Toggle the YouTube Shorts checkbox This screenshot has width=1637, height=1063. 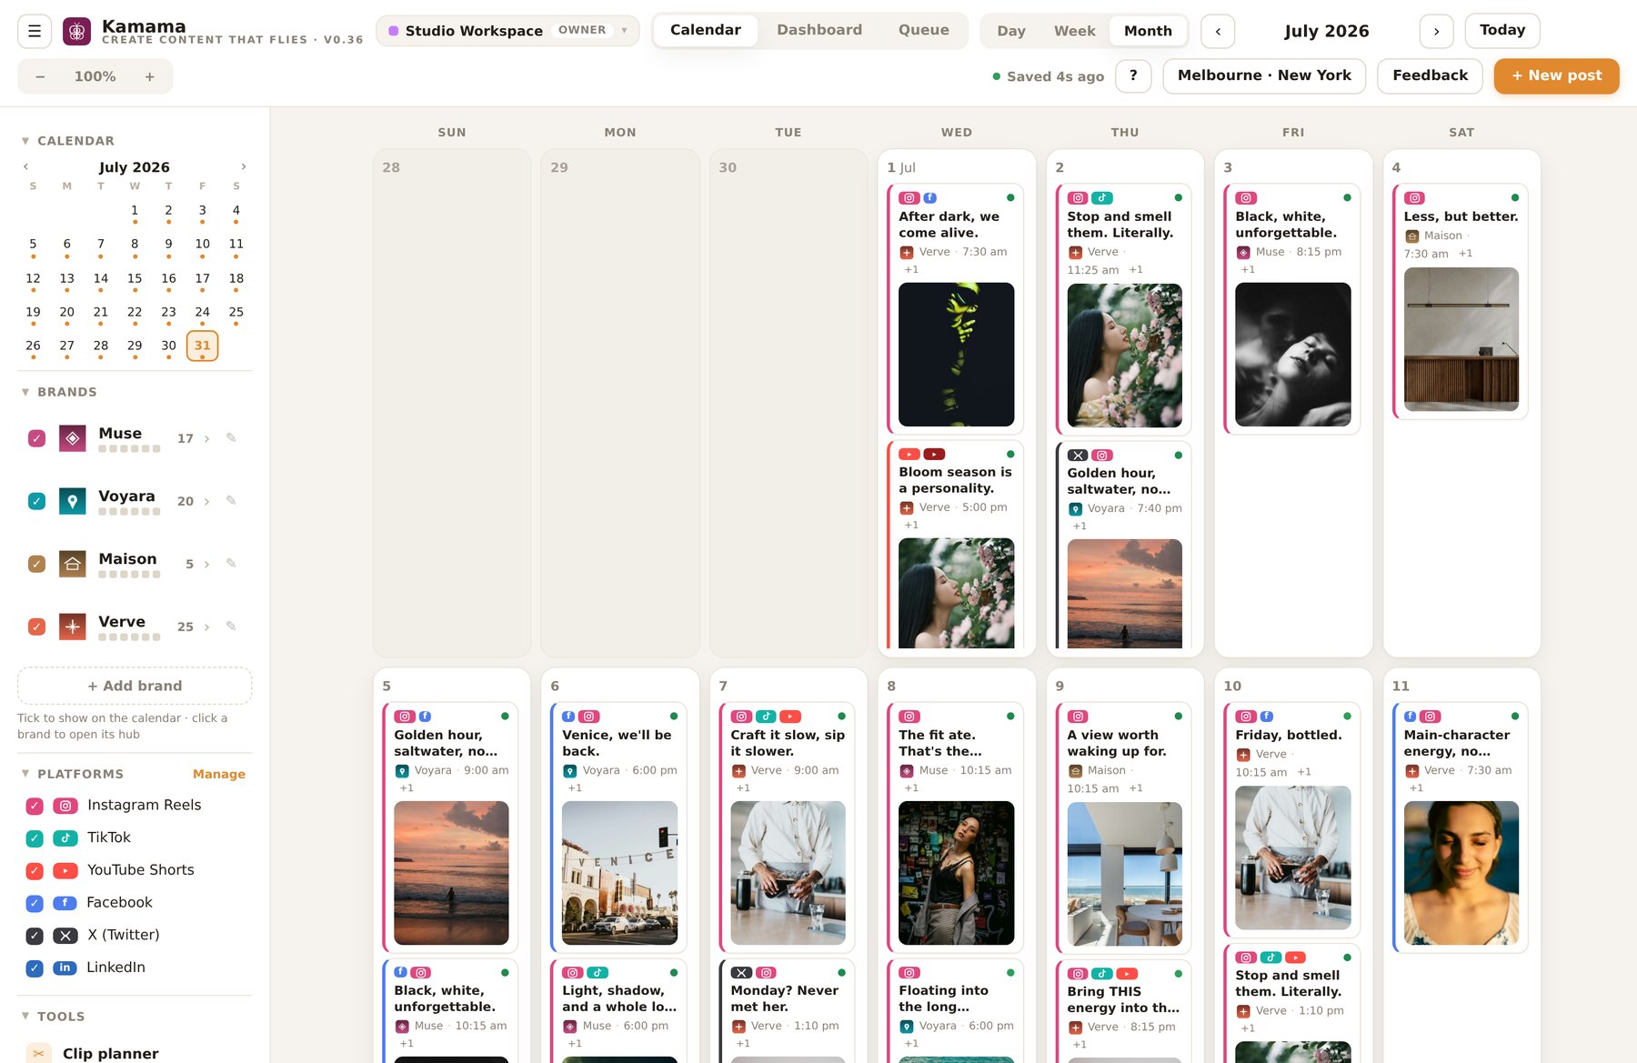35,871
